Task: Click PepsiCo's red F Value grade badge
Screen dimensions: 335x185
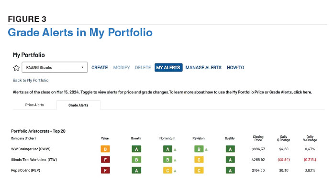Action: pos(105,170)
